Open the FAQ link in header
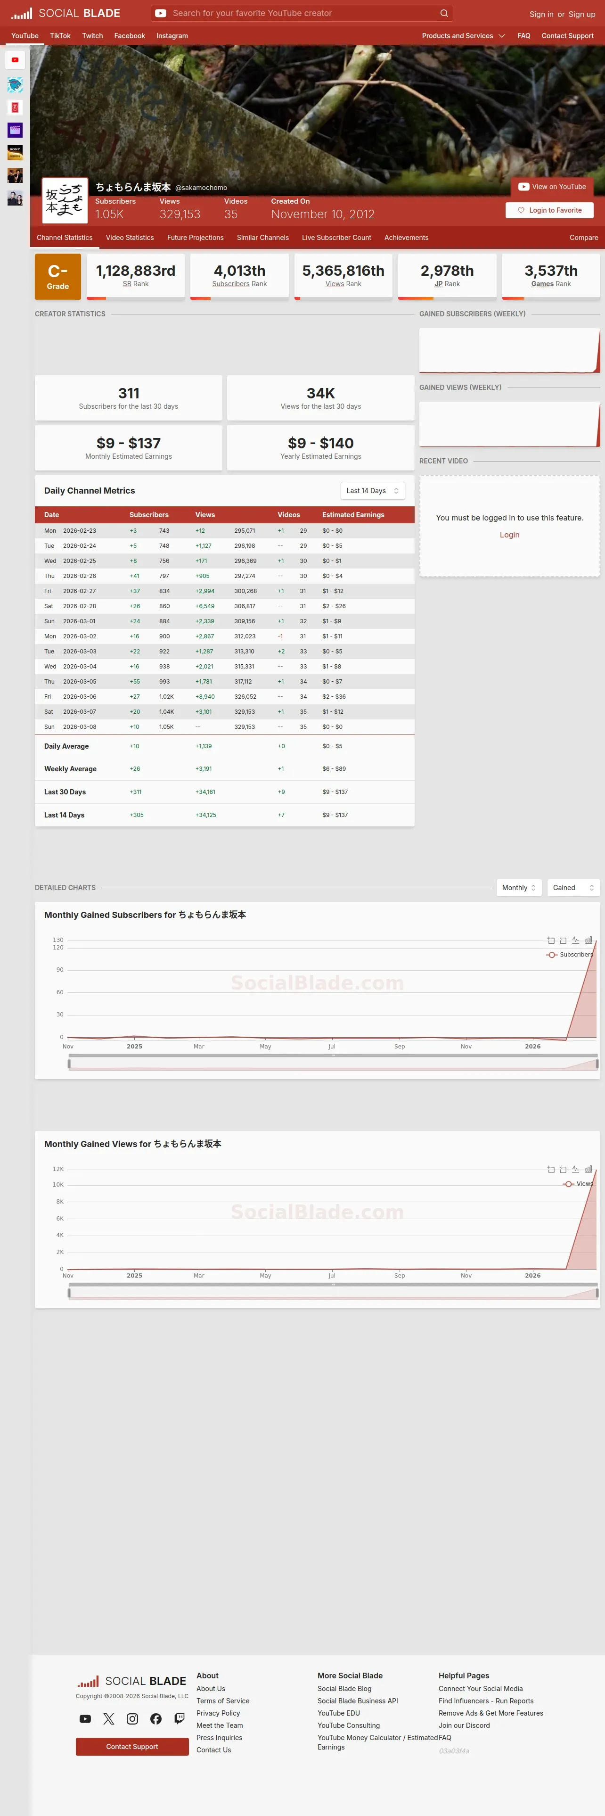 click(524, 36)
